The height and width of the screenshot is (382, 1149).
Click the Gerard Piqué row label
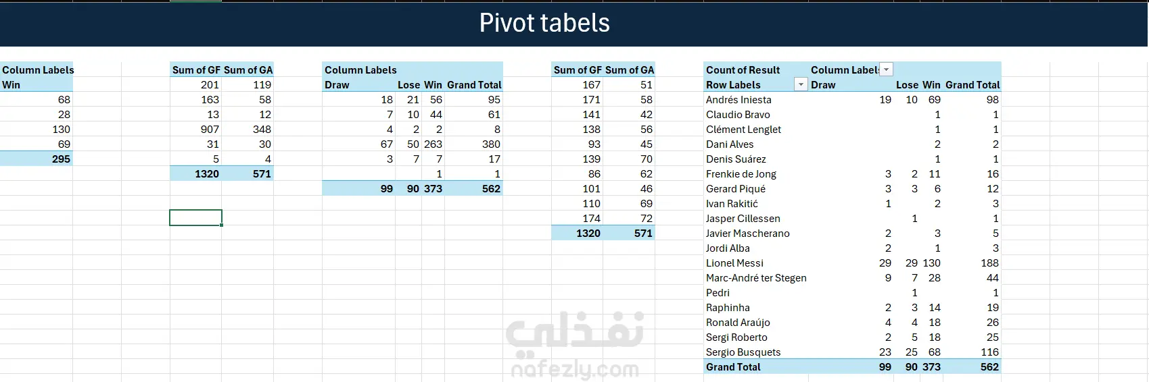(x=736, y=189)
